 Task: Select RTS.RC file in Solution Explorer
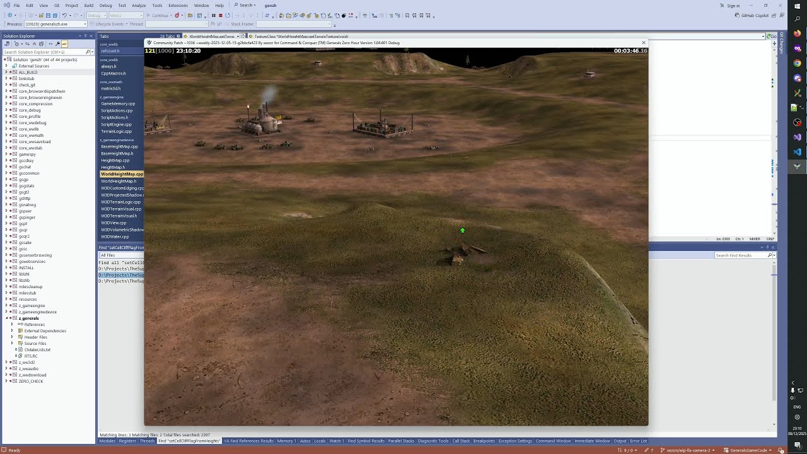31,356
